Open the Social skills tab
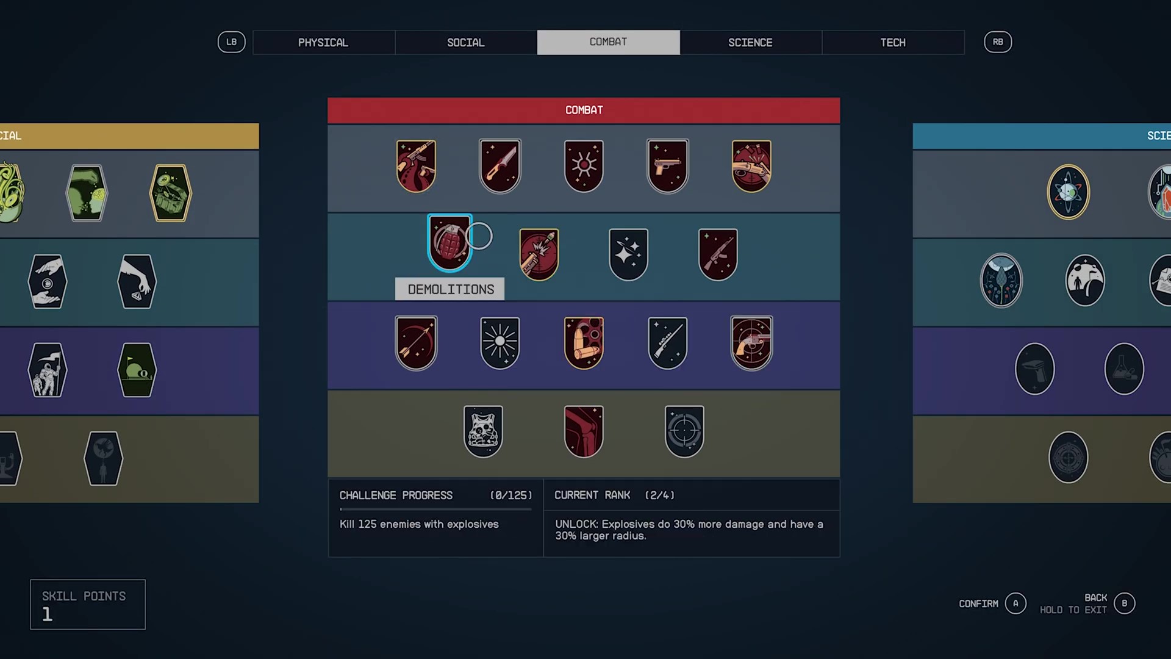1171x659 pixels. [x=465, y=42]
